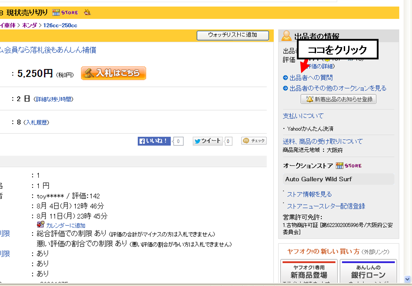Click the bell icon on 新着出品のお知らせ登録

click(309, 99)
